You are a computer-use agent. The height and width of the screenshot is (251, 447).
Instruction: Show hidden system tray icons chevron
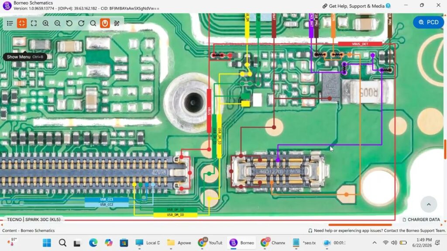tap(374, 243)
